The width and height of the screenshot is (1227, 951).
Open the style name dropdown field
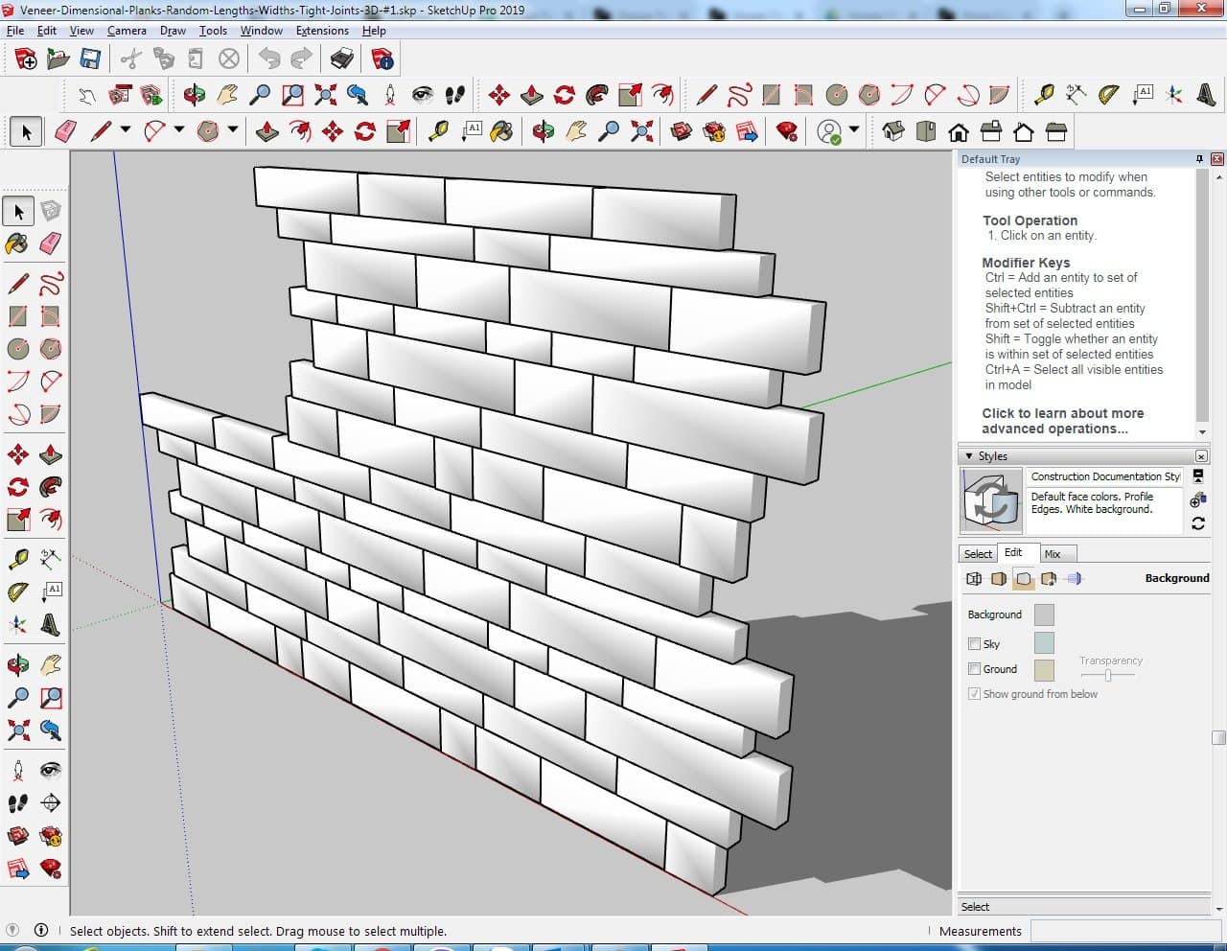[1104, 476]
